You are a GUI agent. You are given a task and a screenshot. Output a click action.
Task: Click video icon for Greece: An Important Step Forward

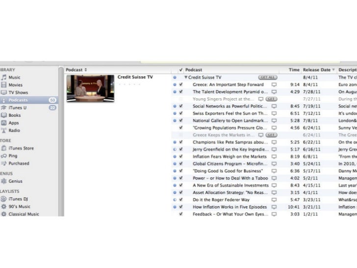coord(274,84)
